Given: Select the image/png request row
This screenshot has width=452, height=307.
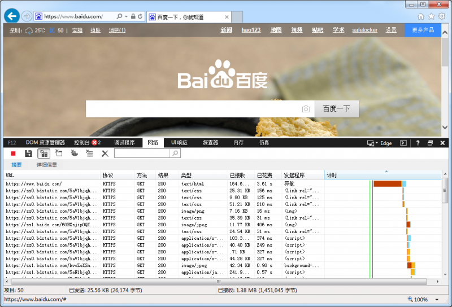Looking at the screenshot, I should coord(223,211).
